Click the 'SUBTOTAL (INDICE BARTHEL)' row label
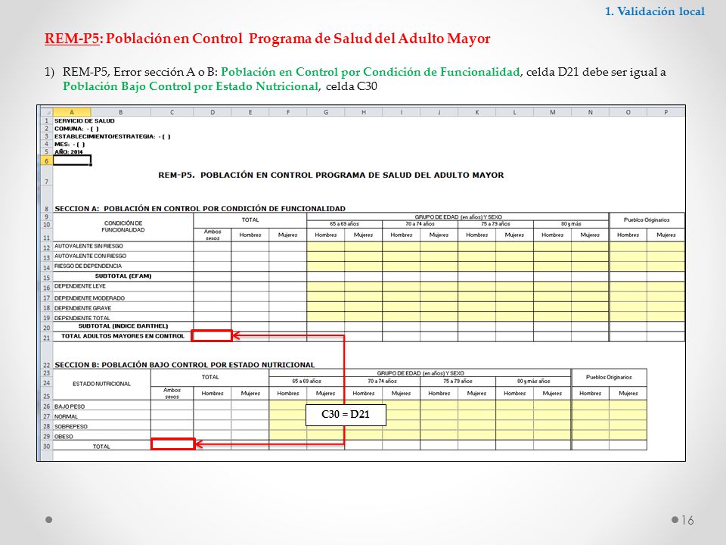This screenshot has height=545, width=726. [x=123, y=326]
